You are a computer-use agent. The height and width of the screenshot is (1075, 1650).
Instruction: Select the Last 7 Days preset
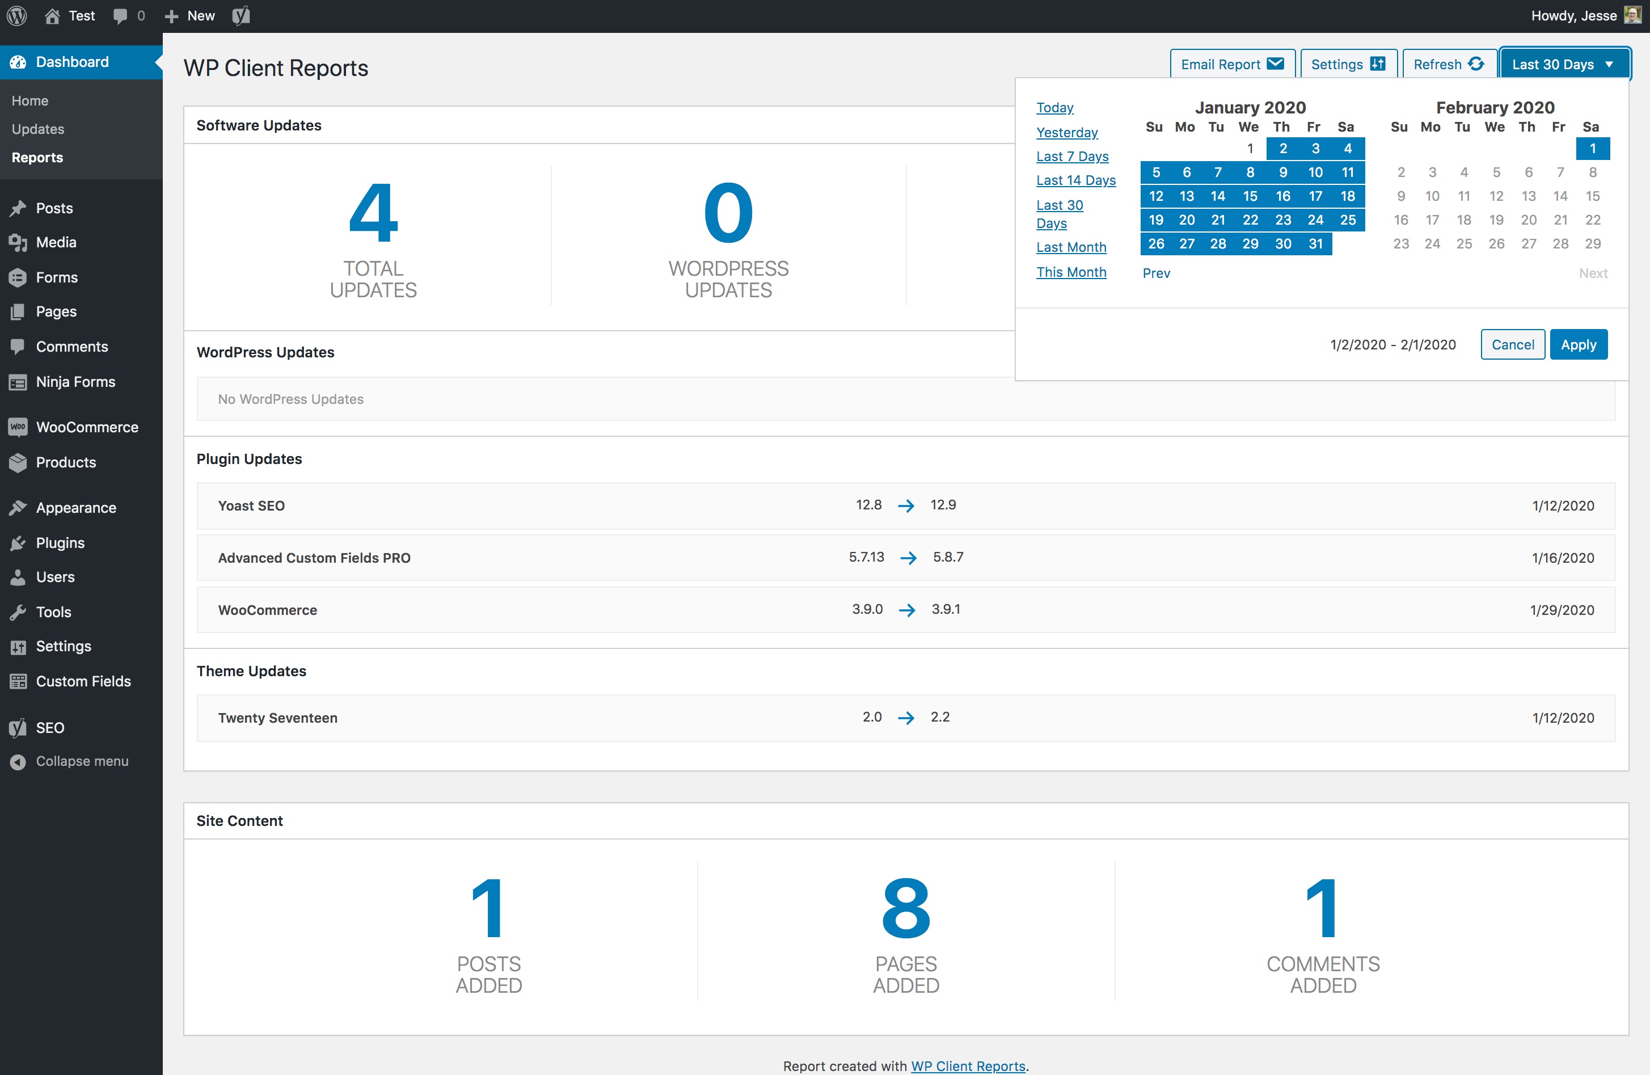coord(1072,156)
